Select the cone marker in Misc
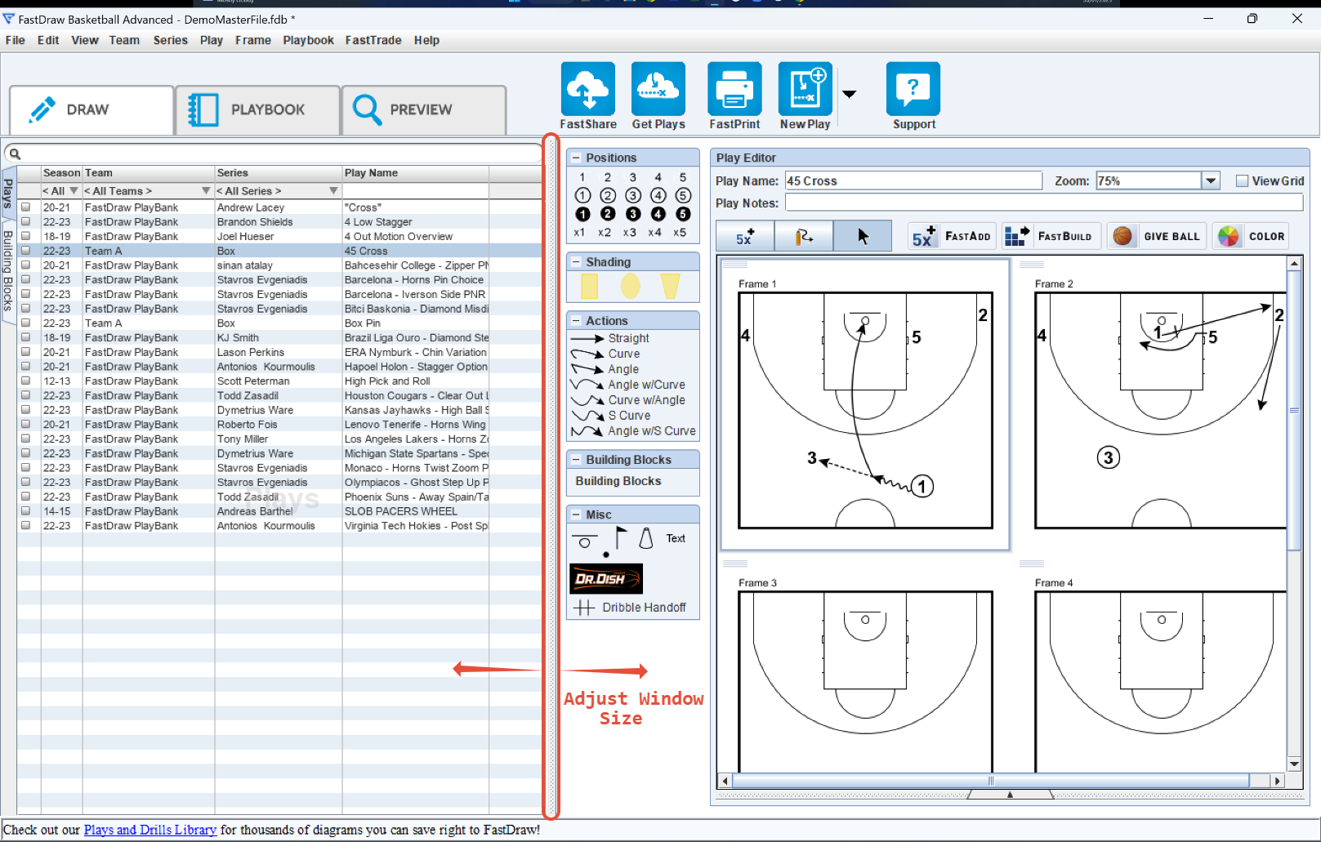Image resolution: width=1321 pixels, height=842 pixels. (646, 538)
